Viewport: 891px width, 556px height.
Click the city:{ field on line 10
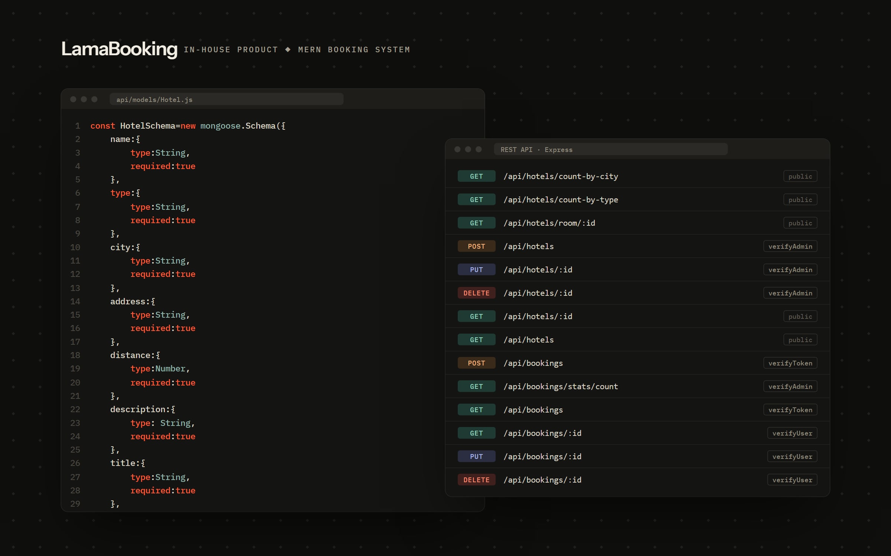125,248
